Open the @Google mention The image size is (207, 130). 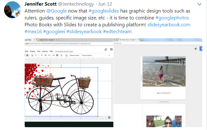point(57,11)
